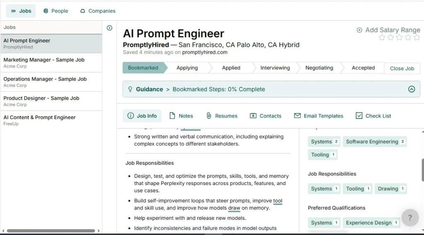Set status to Applying
The height and width of the screenshot is (235, 424).
click(187, 68)
